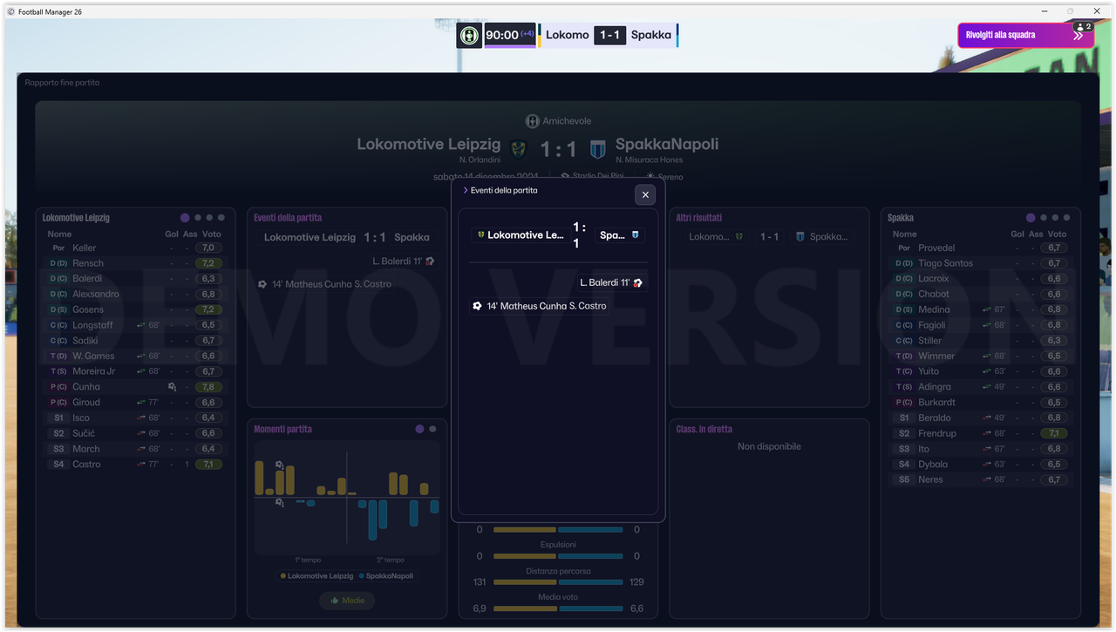This screenshot has height=632, width=1116.
Task: Open player Rensch in Lokomotive Leipzig lineup
Action: (88, 263)
